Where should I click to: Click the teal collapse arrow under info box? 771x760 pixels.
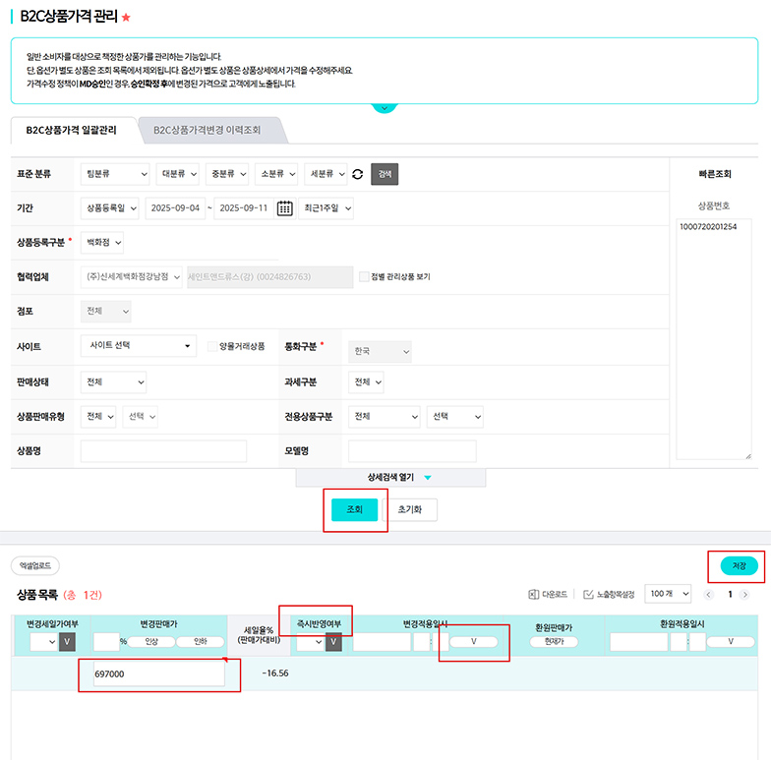[384, 106]
